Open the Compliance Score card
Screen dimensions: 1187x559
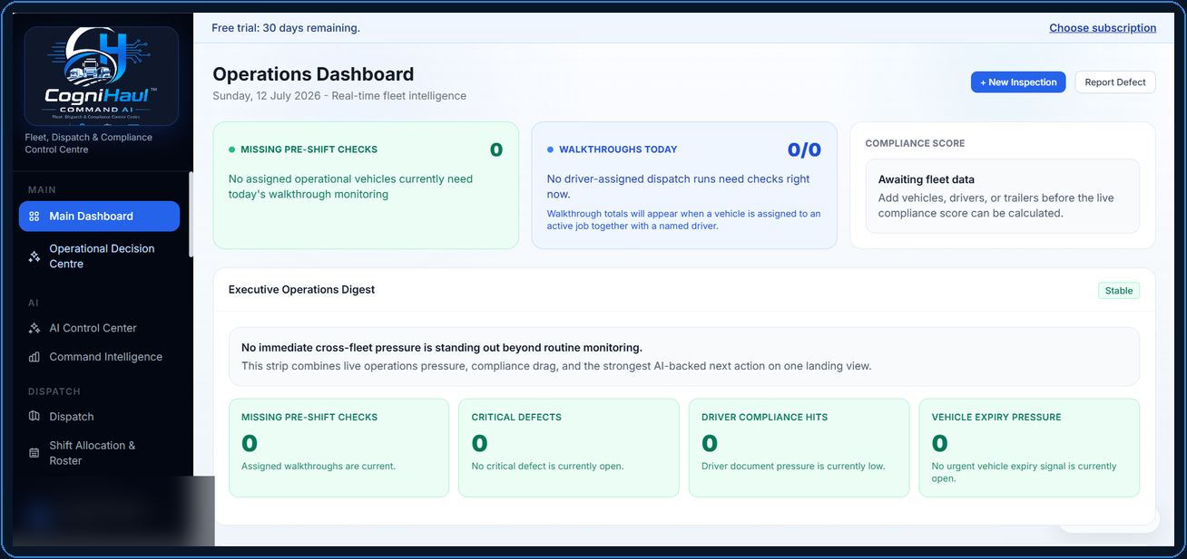point(1003,185)
